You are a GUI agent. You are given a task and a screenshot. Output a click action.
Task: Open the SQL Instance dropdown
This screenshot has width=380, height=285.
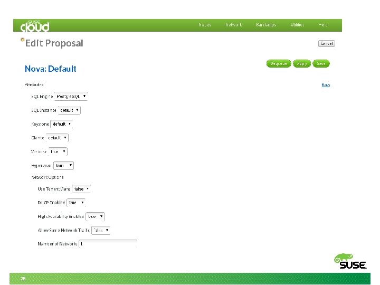69,110
